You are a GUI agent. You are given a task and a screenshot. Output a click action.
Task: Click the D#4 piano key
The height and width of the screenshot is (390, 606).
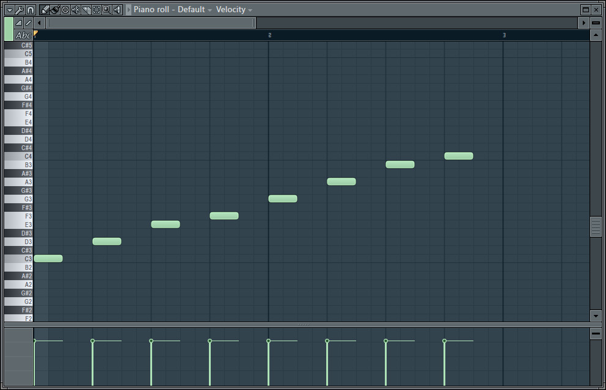[18, 131]
